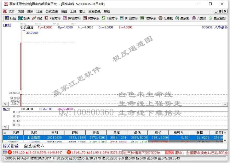
Task: Open the 文件 menu
Action: coord(12,11)
